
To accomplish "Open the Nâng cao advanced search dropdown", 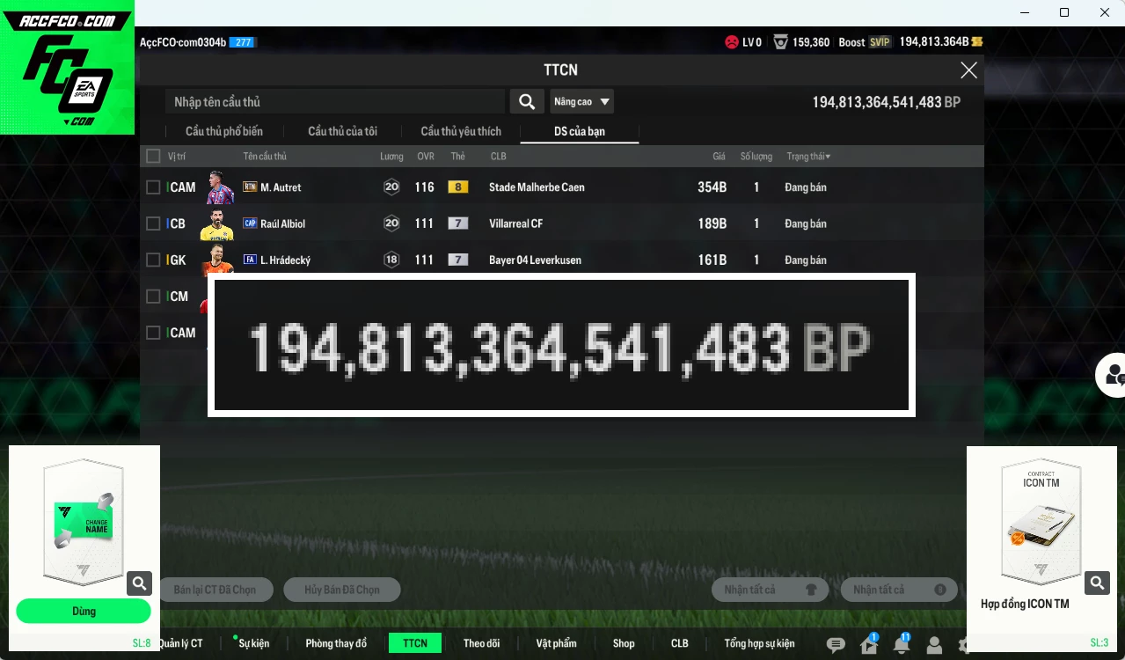I will click(x=581, y=102).
